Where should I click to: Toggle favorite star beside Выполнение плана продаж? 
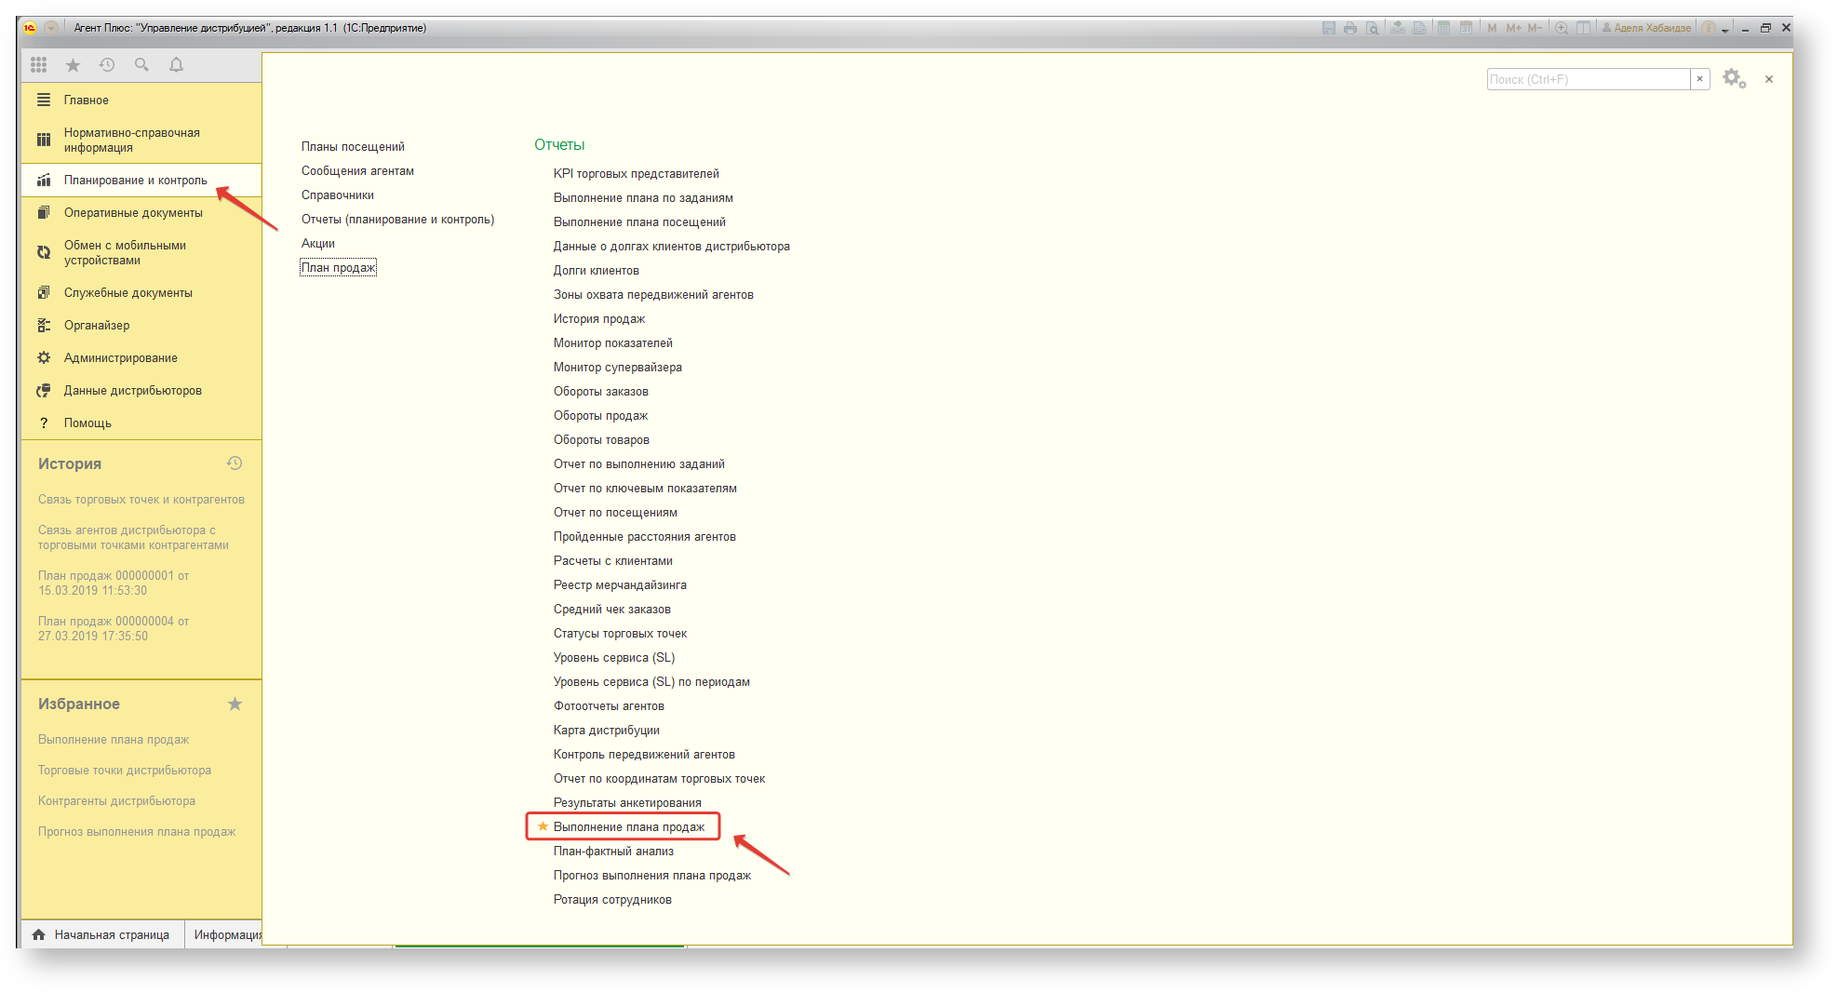543,826
